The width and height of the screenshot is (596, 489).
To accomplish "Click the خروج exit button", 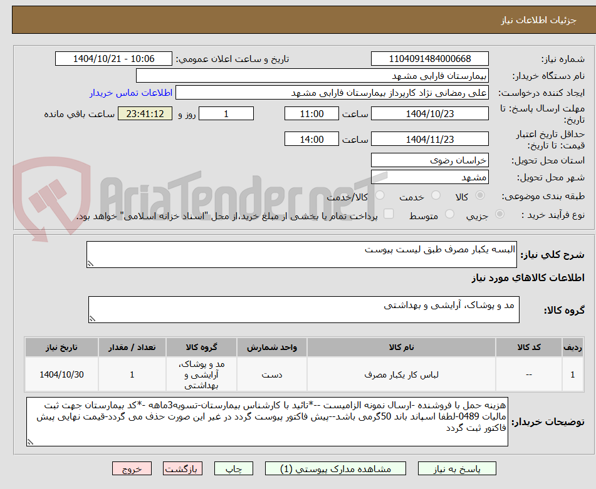I will pyautogui.click(x=132, y=468).
